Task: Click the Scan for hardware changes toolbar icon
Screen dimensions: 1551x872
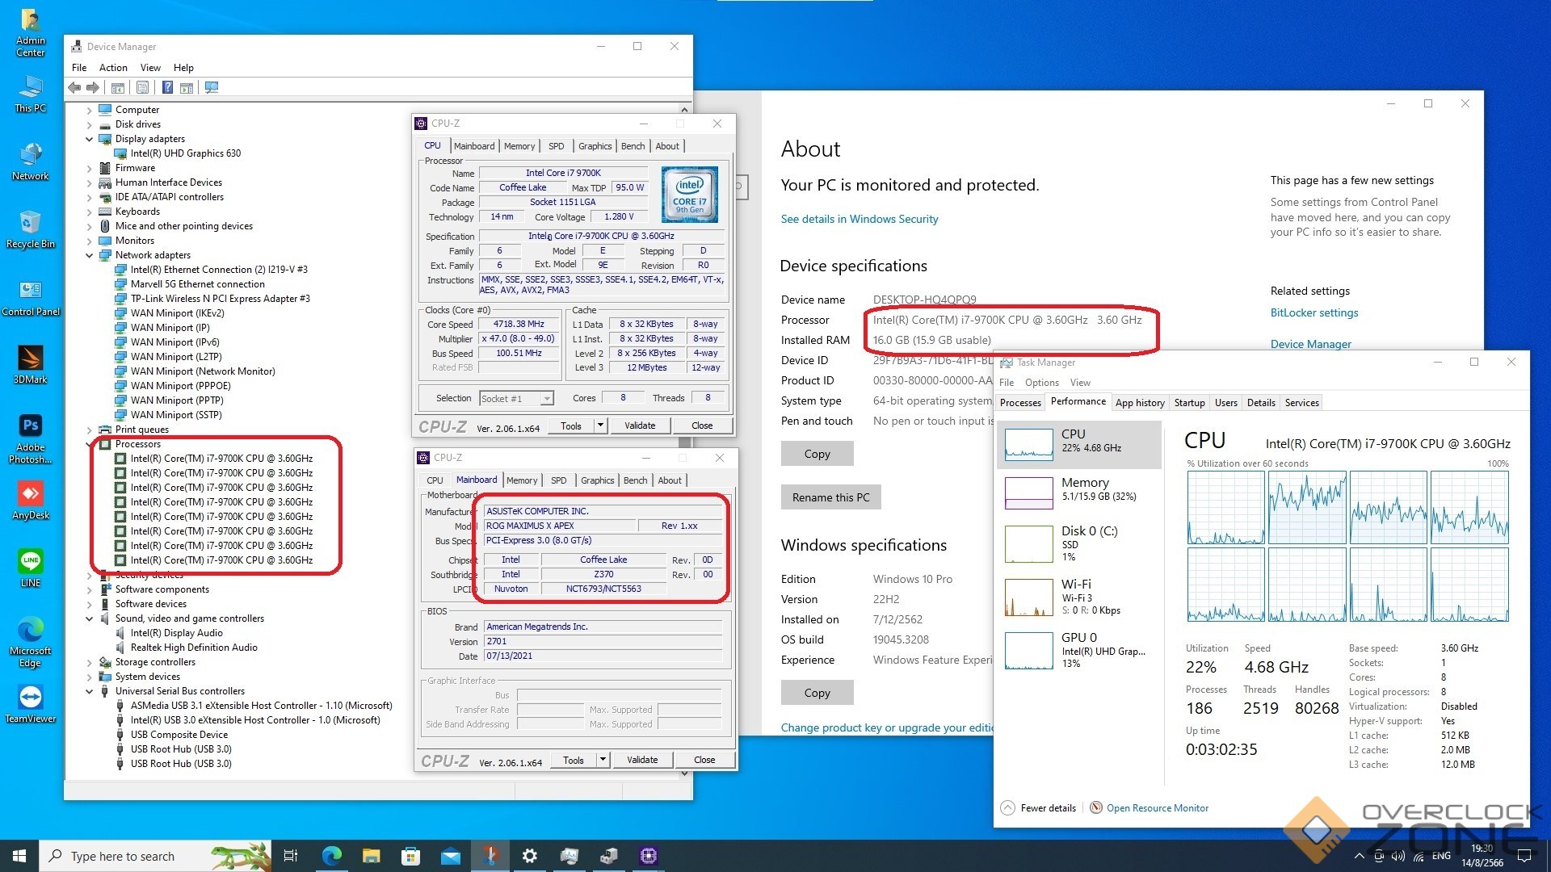Action: point(212,87)
